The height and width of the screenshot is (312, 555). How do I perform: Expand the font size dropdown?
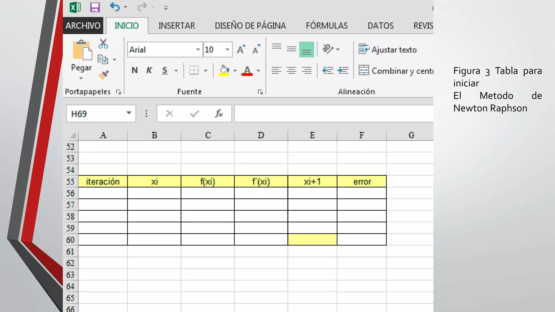[x=227, y=50]
